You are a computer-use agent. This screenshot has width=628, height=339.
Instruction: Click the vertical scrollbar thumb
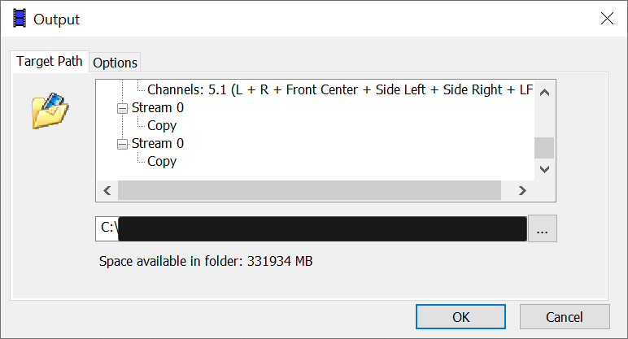point(544,147)
